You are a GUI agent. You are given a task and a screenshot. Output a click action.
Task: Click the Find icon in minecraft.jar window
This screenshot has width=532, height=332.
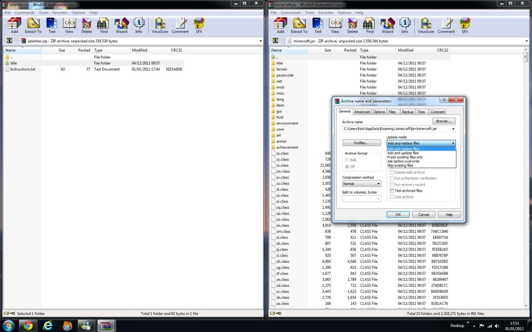pos(370,25)
